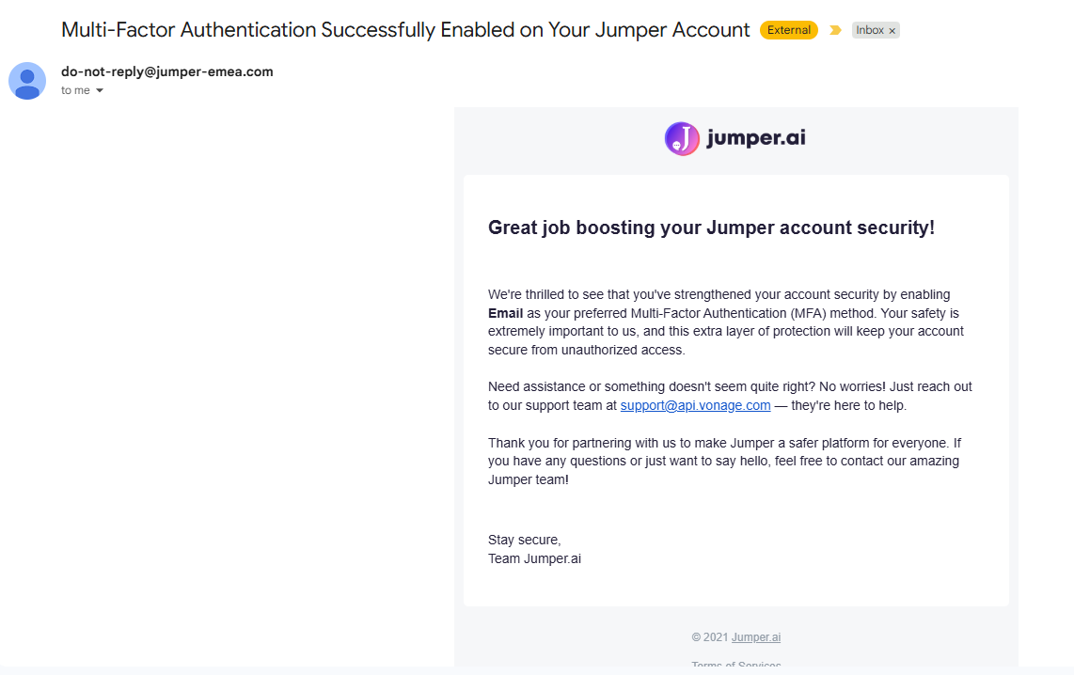Click the "Great job boosting" heading
The height and width of the screenshot is (675, 1074).
711,228
